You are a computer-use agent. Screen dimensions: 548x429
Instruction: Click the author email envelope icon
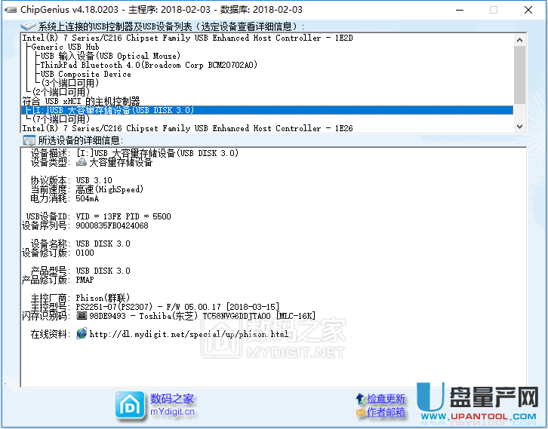(360, 412)
